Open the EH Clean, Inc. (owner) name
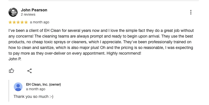This screenshot has width=209, height=105. pyautogui.click(x=43, y=85)
